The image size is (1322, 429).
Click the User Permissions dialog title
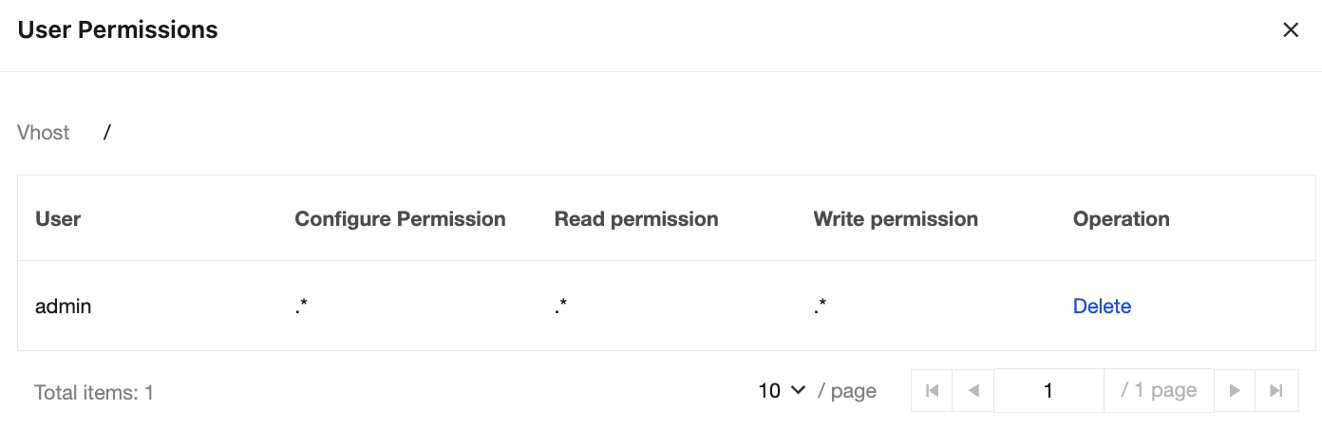coord(118,30)
